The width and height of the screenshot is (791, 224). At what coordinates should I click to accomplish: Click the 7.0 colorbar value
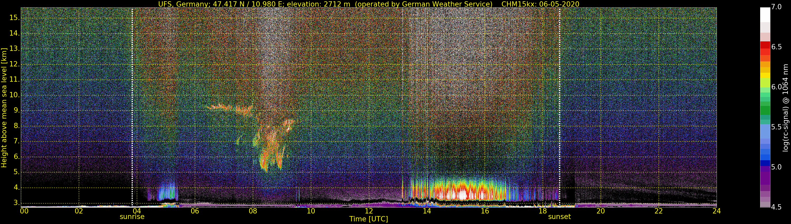(x=776, y=7)
